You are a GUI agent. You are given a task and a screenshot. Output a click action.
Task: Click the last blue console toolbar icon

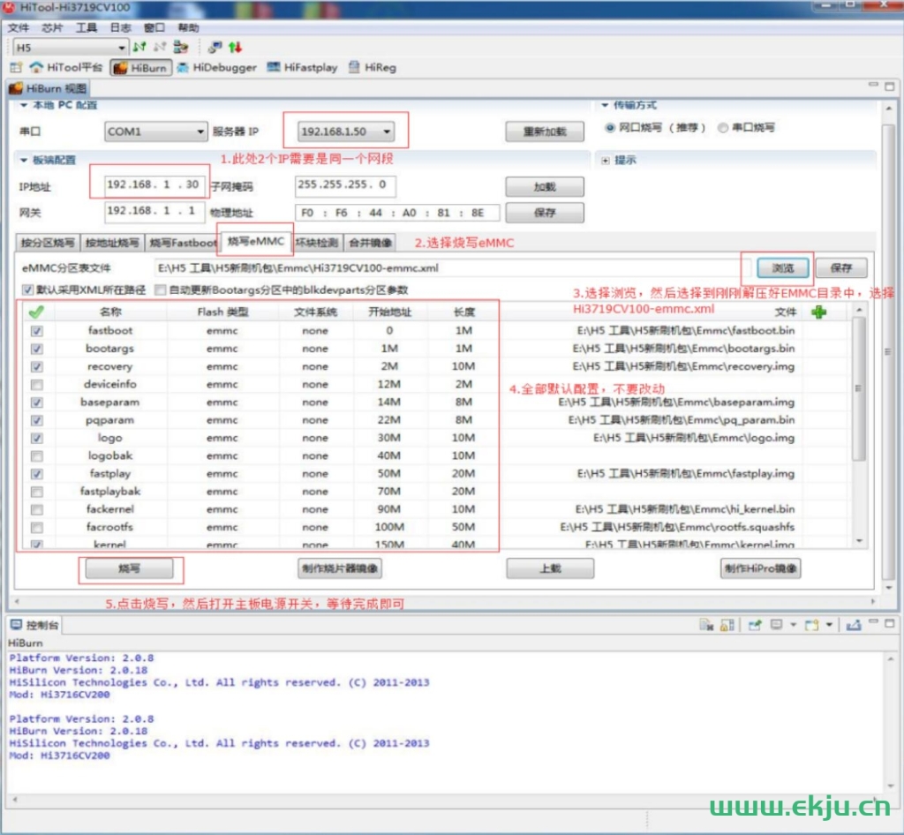[x=854, y=625]
